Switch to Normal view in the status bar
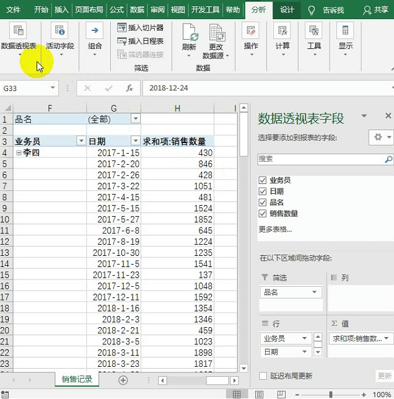This screenshot has width=394, height=399. pos(237,394)
